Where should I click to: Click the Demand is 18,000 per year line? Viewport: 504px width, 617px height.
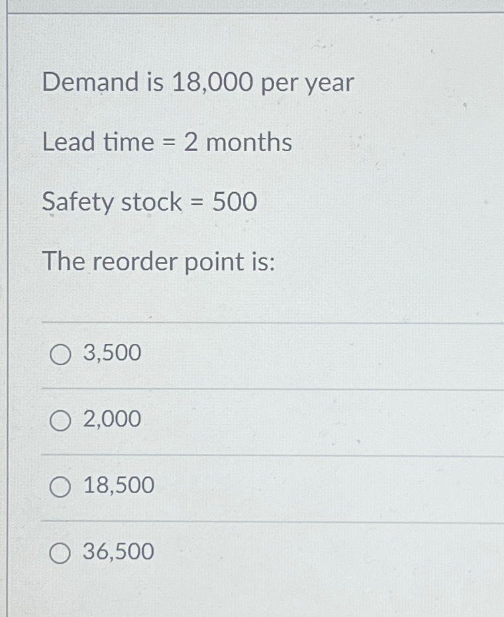coord(197,82)
